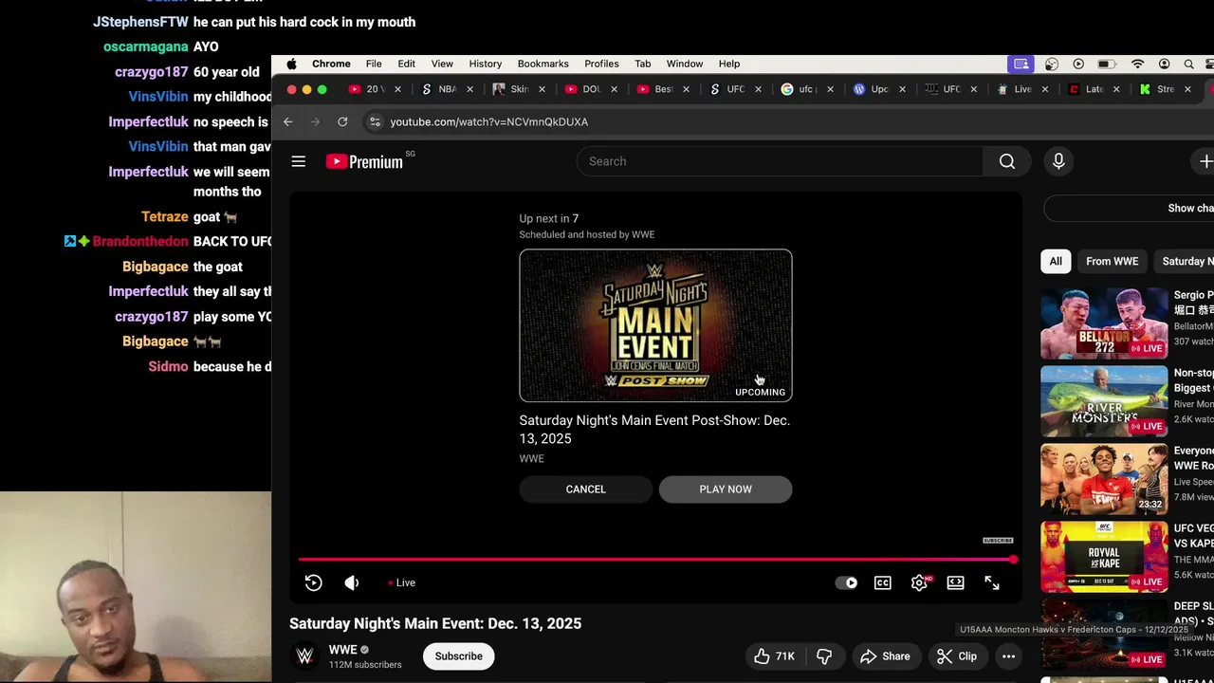The height and width of the screenshot is (683, 1214).
Task: Close the Skin browser tab
Action: tap(542, 89)
